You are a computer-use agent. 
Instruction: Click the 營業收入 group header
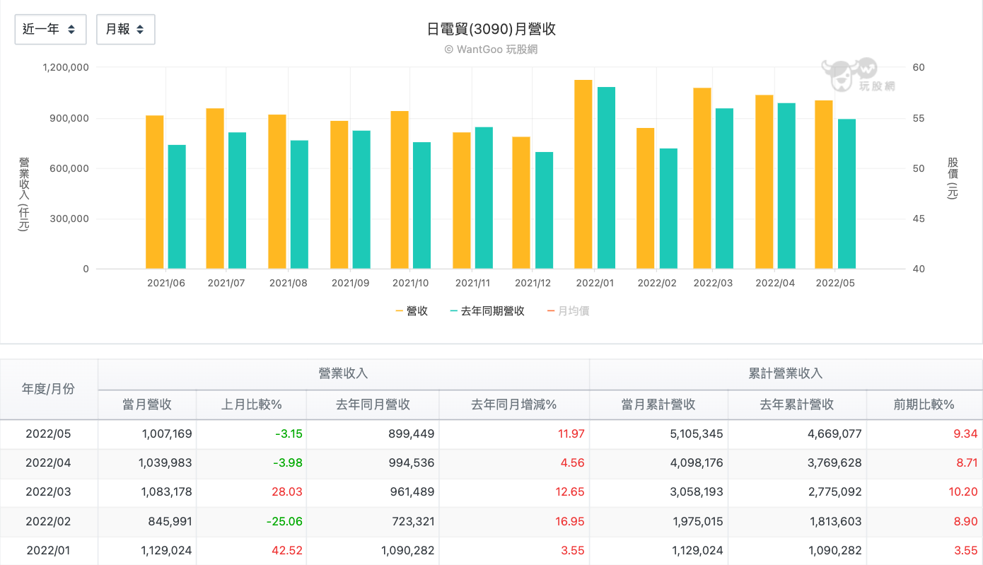pos(344,374)
